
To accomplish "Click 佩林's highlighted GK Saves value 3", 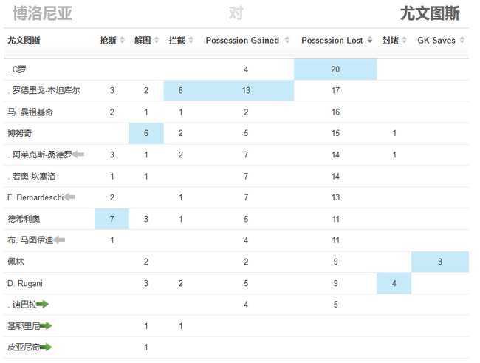I will [440, 262].
